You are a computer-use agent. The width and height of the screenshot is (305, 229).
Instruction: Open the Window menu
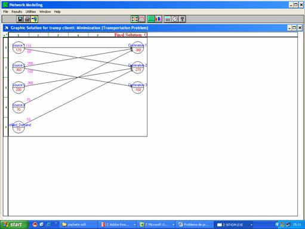[45, 12]
